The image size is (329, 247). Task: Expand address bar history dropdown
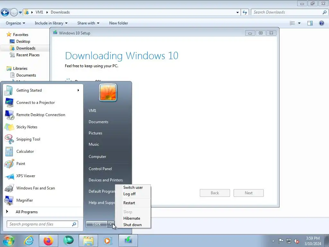pyautogui.click(x=237, y=12)
